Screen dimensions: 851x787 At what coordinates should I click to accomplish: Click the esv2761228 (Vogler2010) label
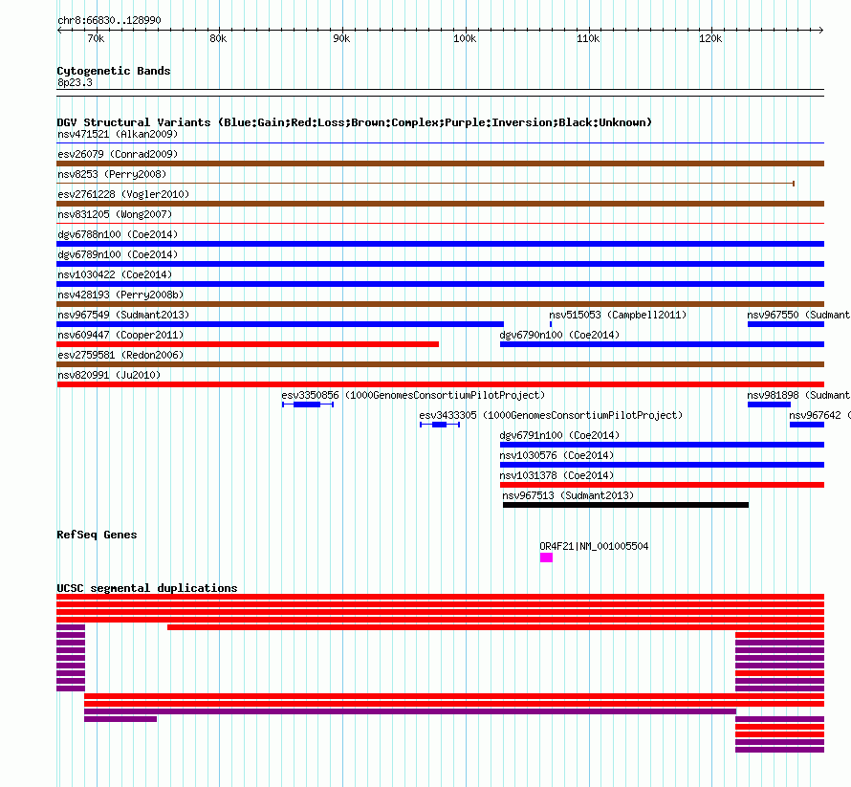tap(123, 194)
